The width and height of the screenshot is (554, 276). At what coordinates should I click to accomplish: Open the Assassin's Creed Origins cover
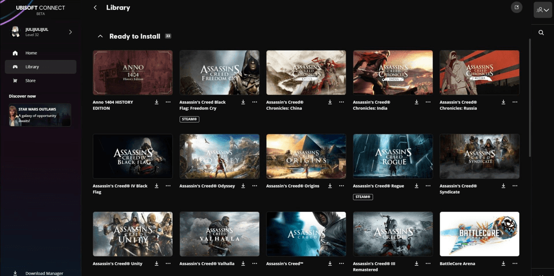pos(306,156)
